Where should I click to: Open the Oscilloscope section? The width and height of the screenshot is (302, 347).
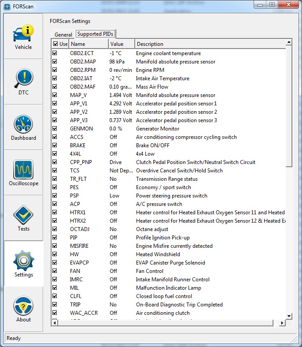pos(23,172)
